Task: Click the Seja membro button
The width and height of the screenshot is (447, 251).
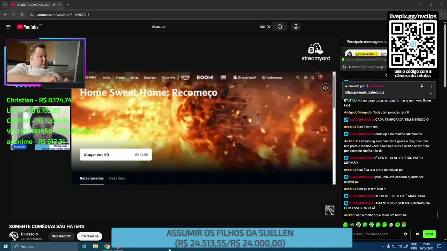Action: 61,236
